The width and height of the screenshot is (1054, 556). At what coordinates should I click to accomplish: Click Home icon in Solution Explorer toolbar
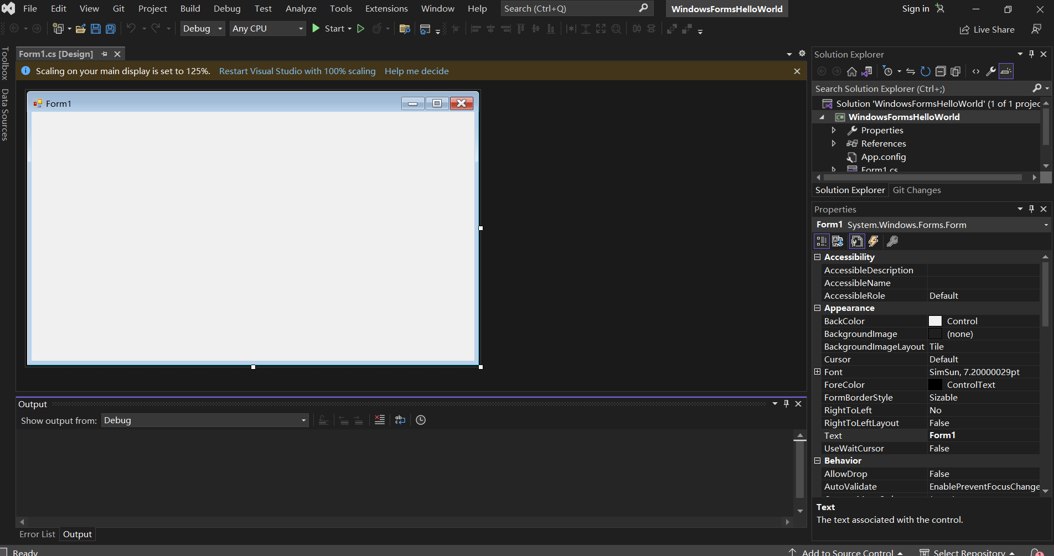click(852, 71)
